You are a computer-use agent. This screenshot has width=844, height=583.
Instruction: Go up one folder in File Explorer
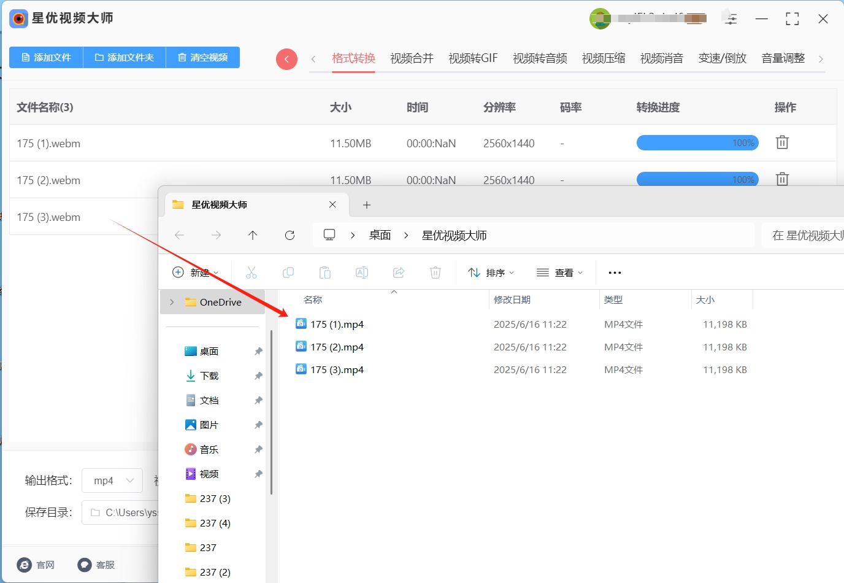(x=253, y=235)
